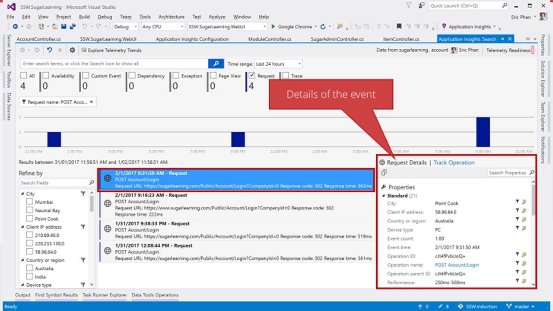Image resolution: width=553 pixels, height=311 pixels.
Task: Uncheck the Request event type checkbox
Action: pyautogui.click(x=252, y=76)
